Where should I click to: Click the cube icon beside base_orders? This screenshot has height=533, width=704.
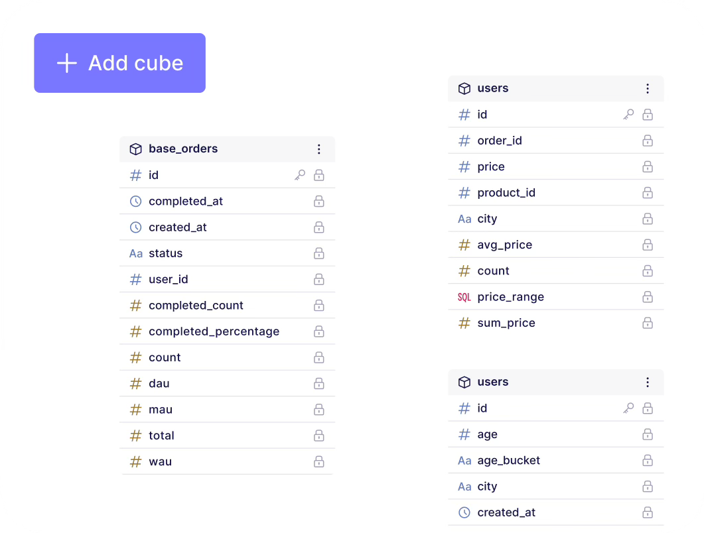click(x=135, y=149)
